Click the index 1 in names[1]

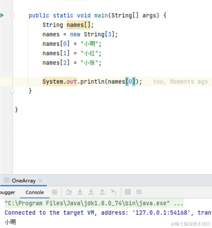(65, 53)
